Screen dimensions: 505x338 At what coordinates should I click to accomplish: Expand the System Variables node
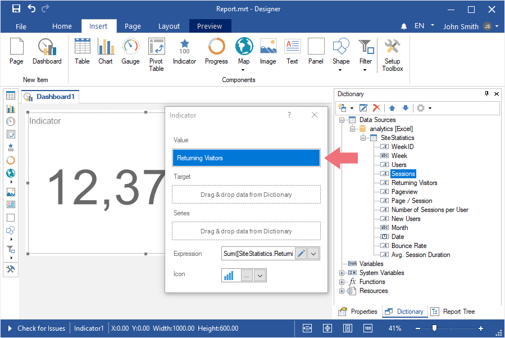(342, 273)
